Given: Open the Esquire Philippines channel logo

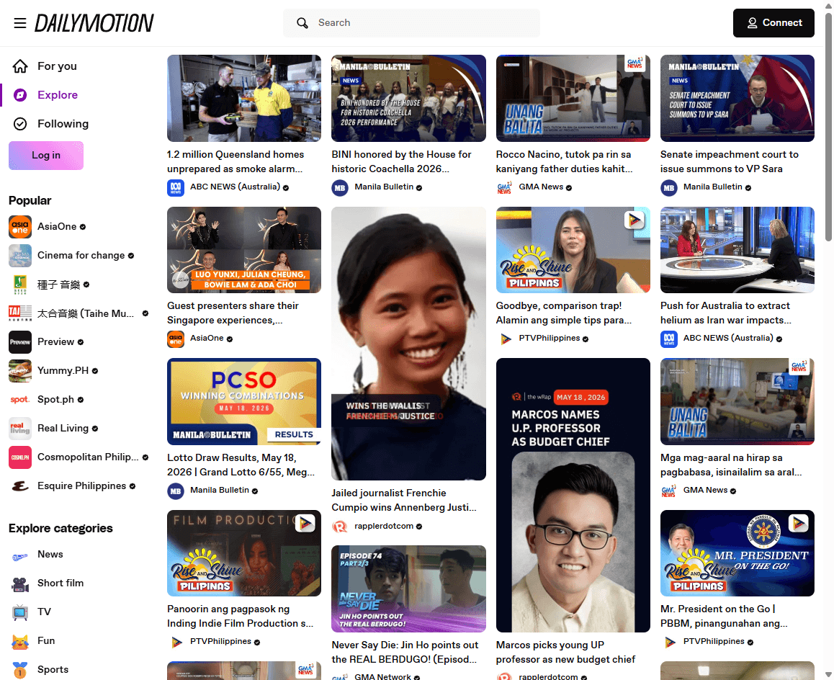Looking at the screenshot, I should tap(20, 486).
